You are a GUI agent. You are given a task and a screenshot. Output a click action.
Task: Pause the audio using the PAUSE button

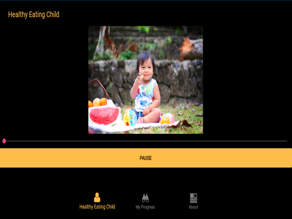[x=146, y=158]
